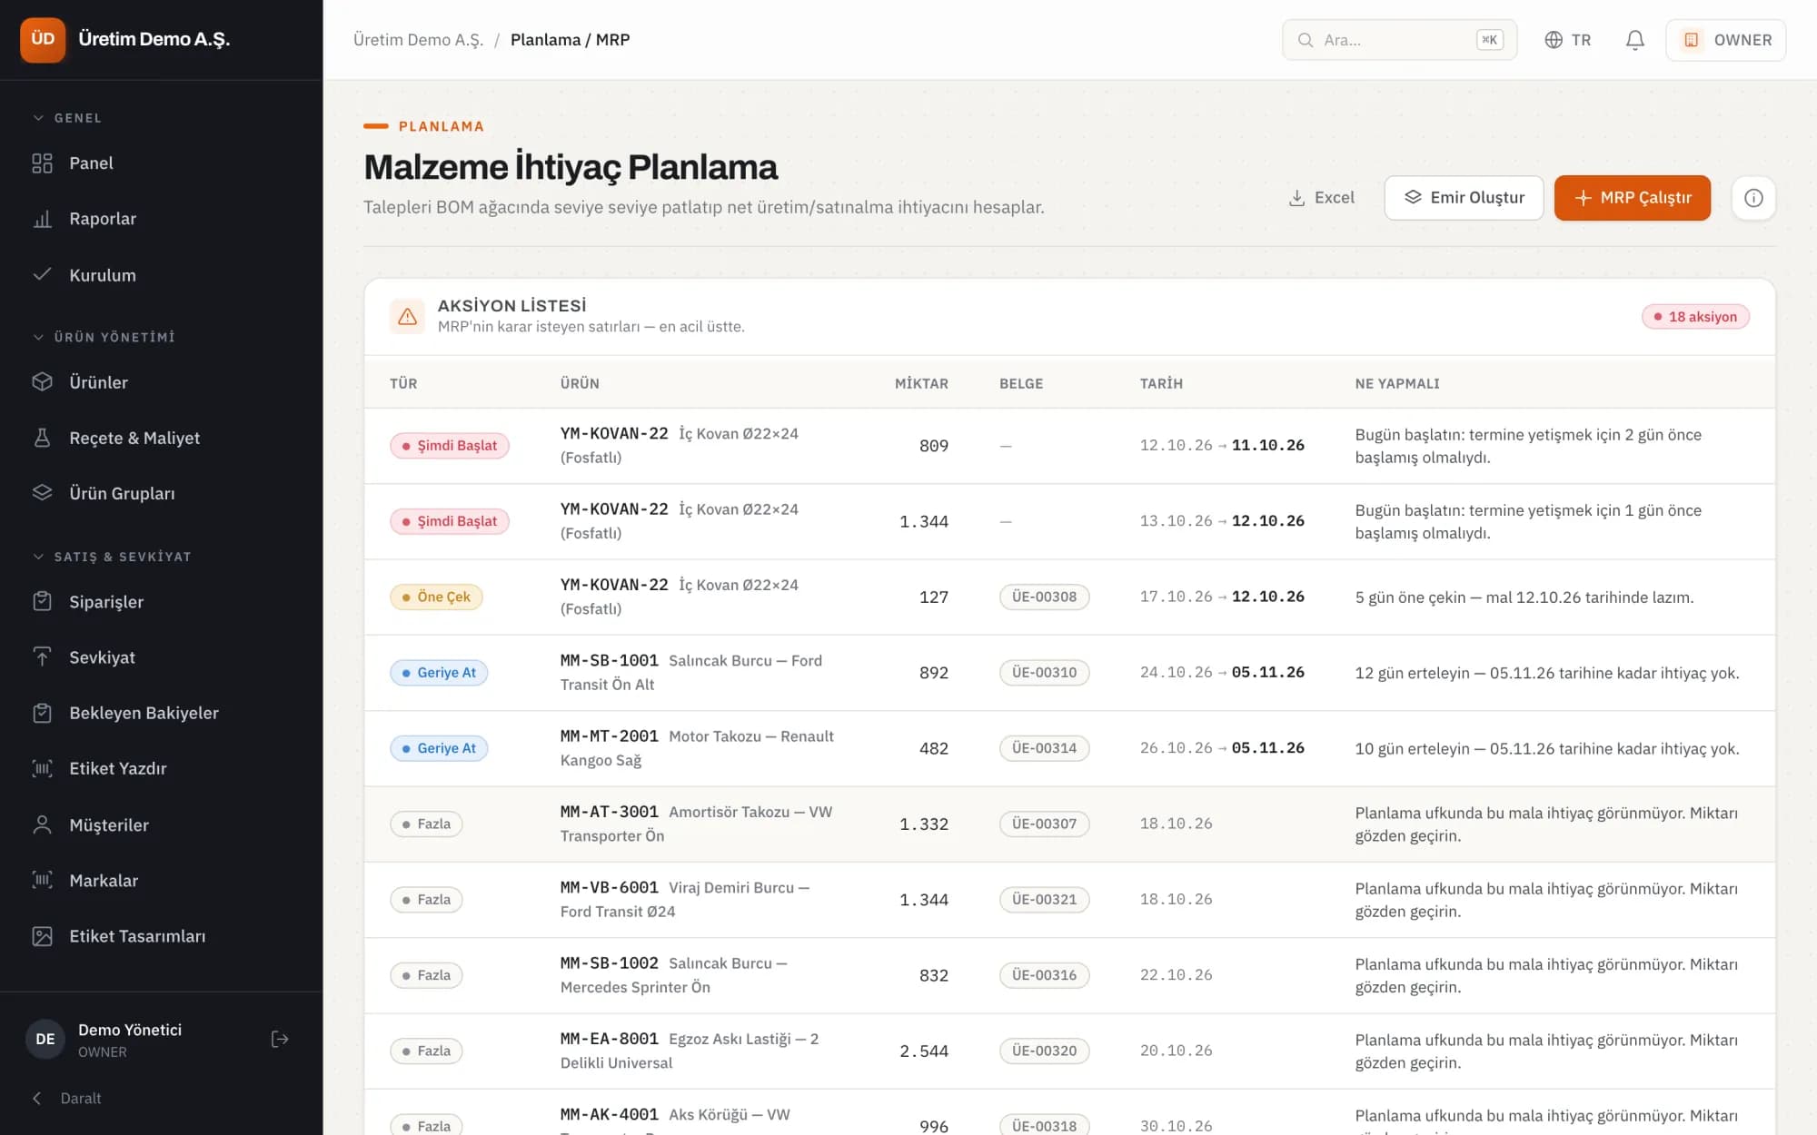This screenshot has height=1135, width=1817.
Task: Click the notifications bell icon
Action: [1634, 40]
